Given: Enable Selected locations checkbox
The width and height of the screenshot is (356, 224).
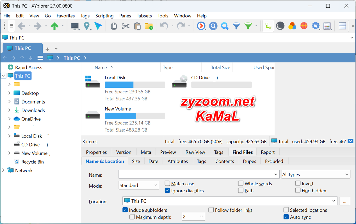Looking at the screenshot, I should tap(286, 210).
